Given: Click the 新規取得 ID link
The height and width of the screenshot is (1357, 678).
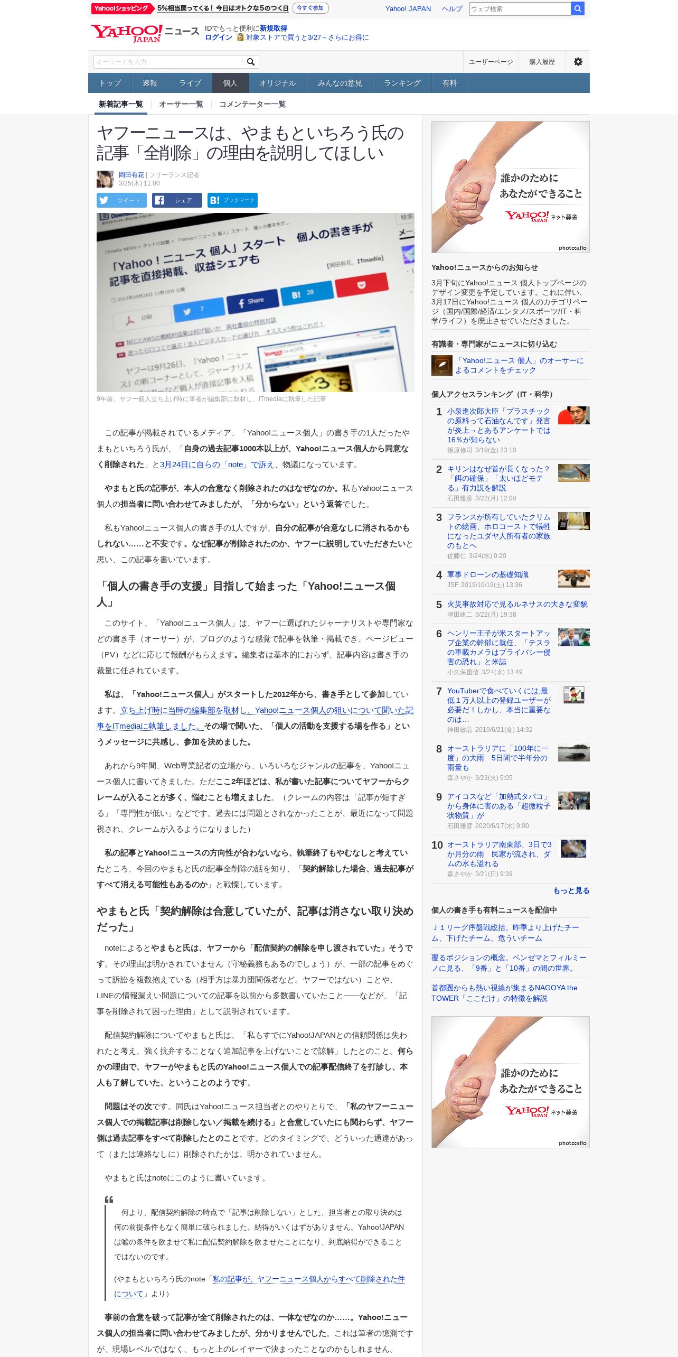Looking at the screenshot, I should tap(274, 29).
